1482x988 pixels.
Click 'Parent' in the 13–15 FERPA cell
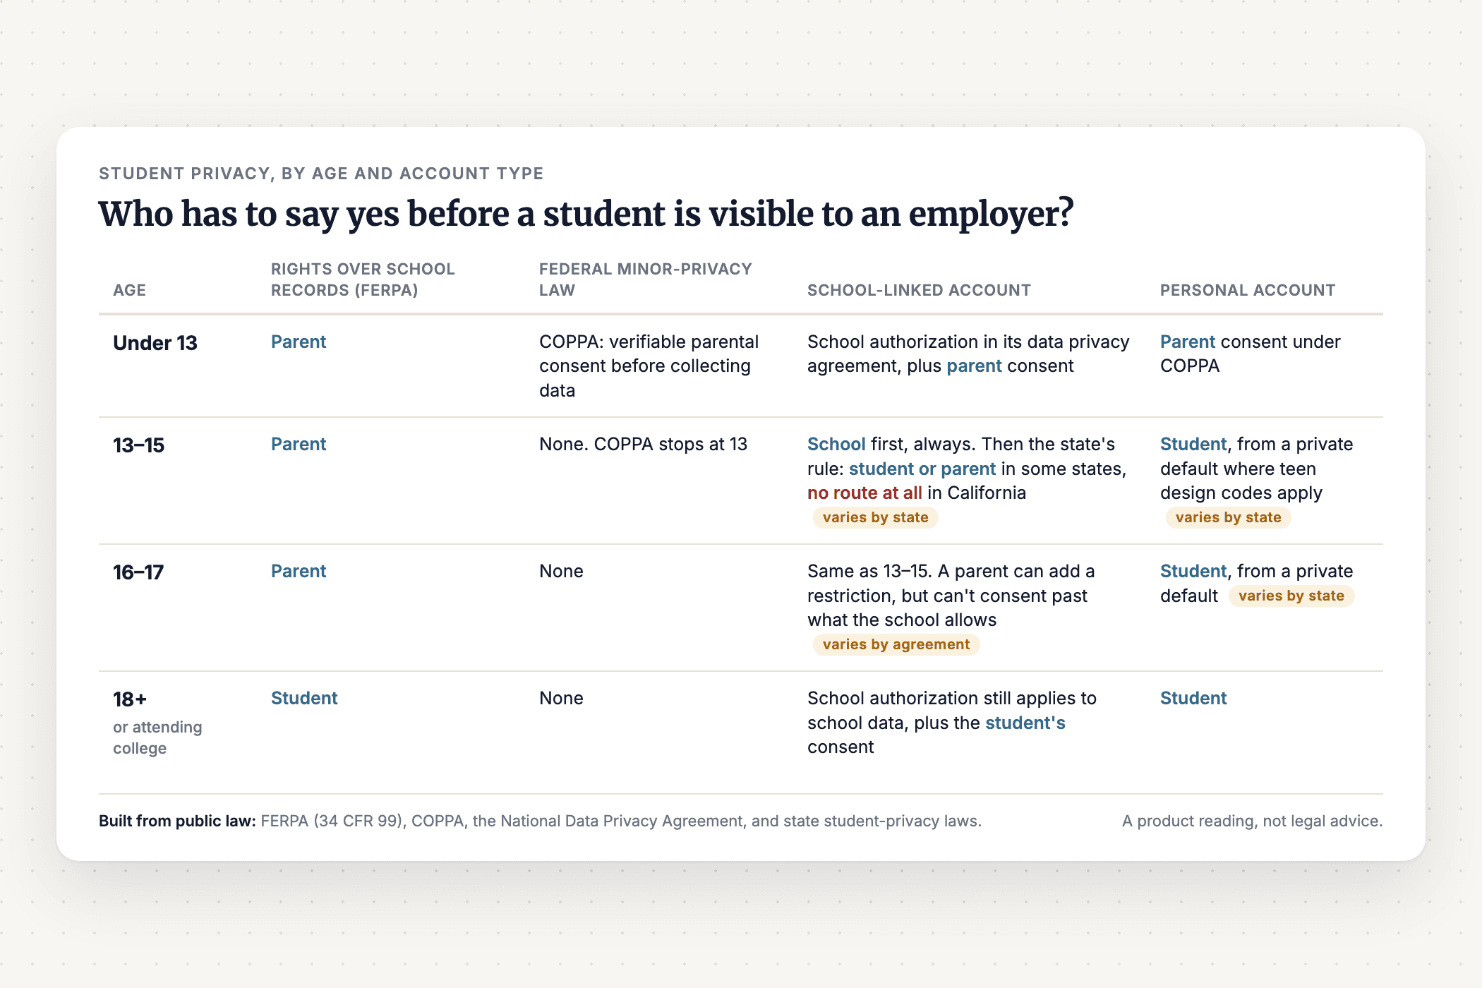(299, 445)
